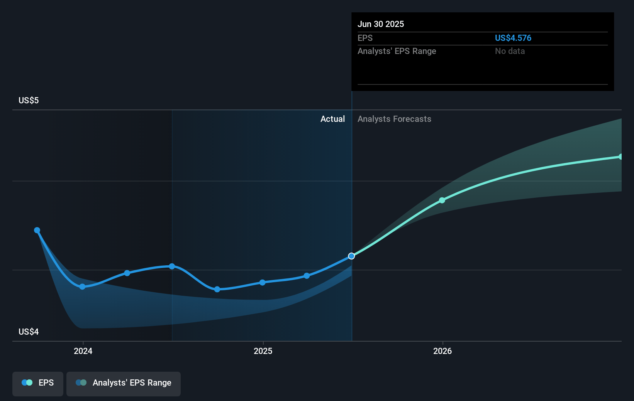This screenshot has height=401, width=634.
Task: Click the EPS data point above the 2025 tick
Action: click(x=263, y=282)
